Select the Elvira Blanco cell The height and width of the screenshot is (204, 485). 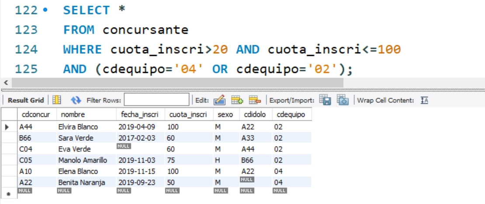tap(87, 127)
